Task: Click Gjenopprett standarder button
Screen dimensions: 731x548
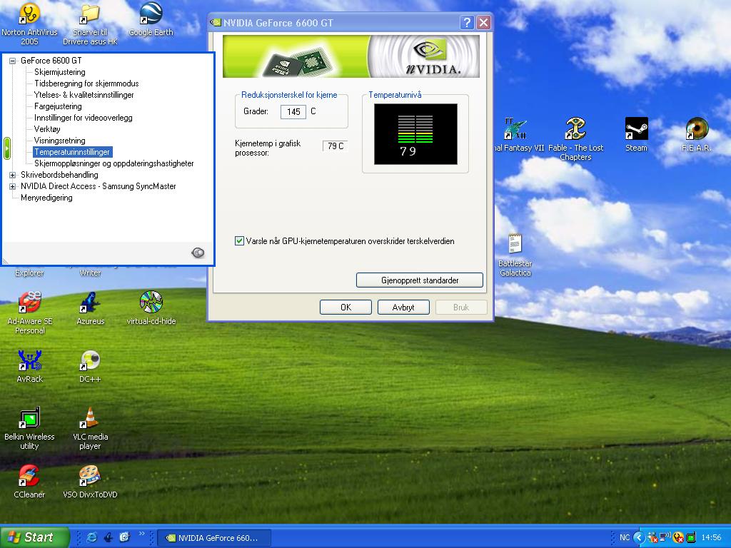Action: 420,280
